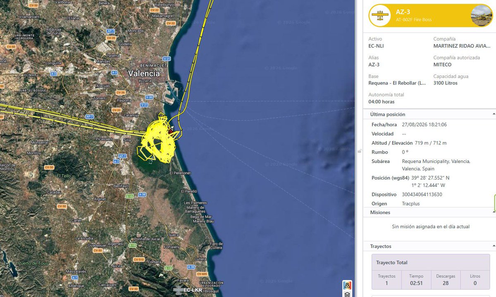Click the yellow AZ-3 aircraft icon in header
This screenshot has height=297, width=496.
point(379,16)
